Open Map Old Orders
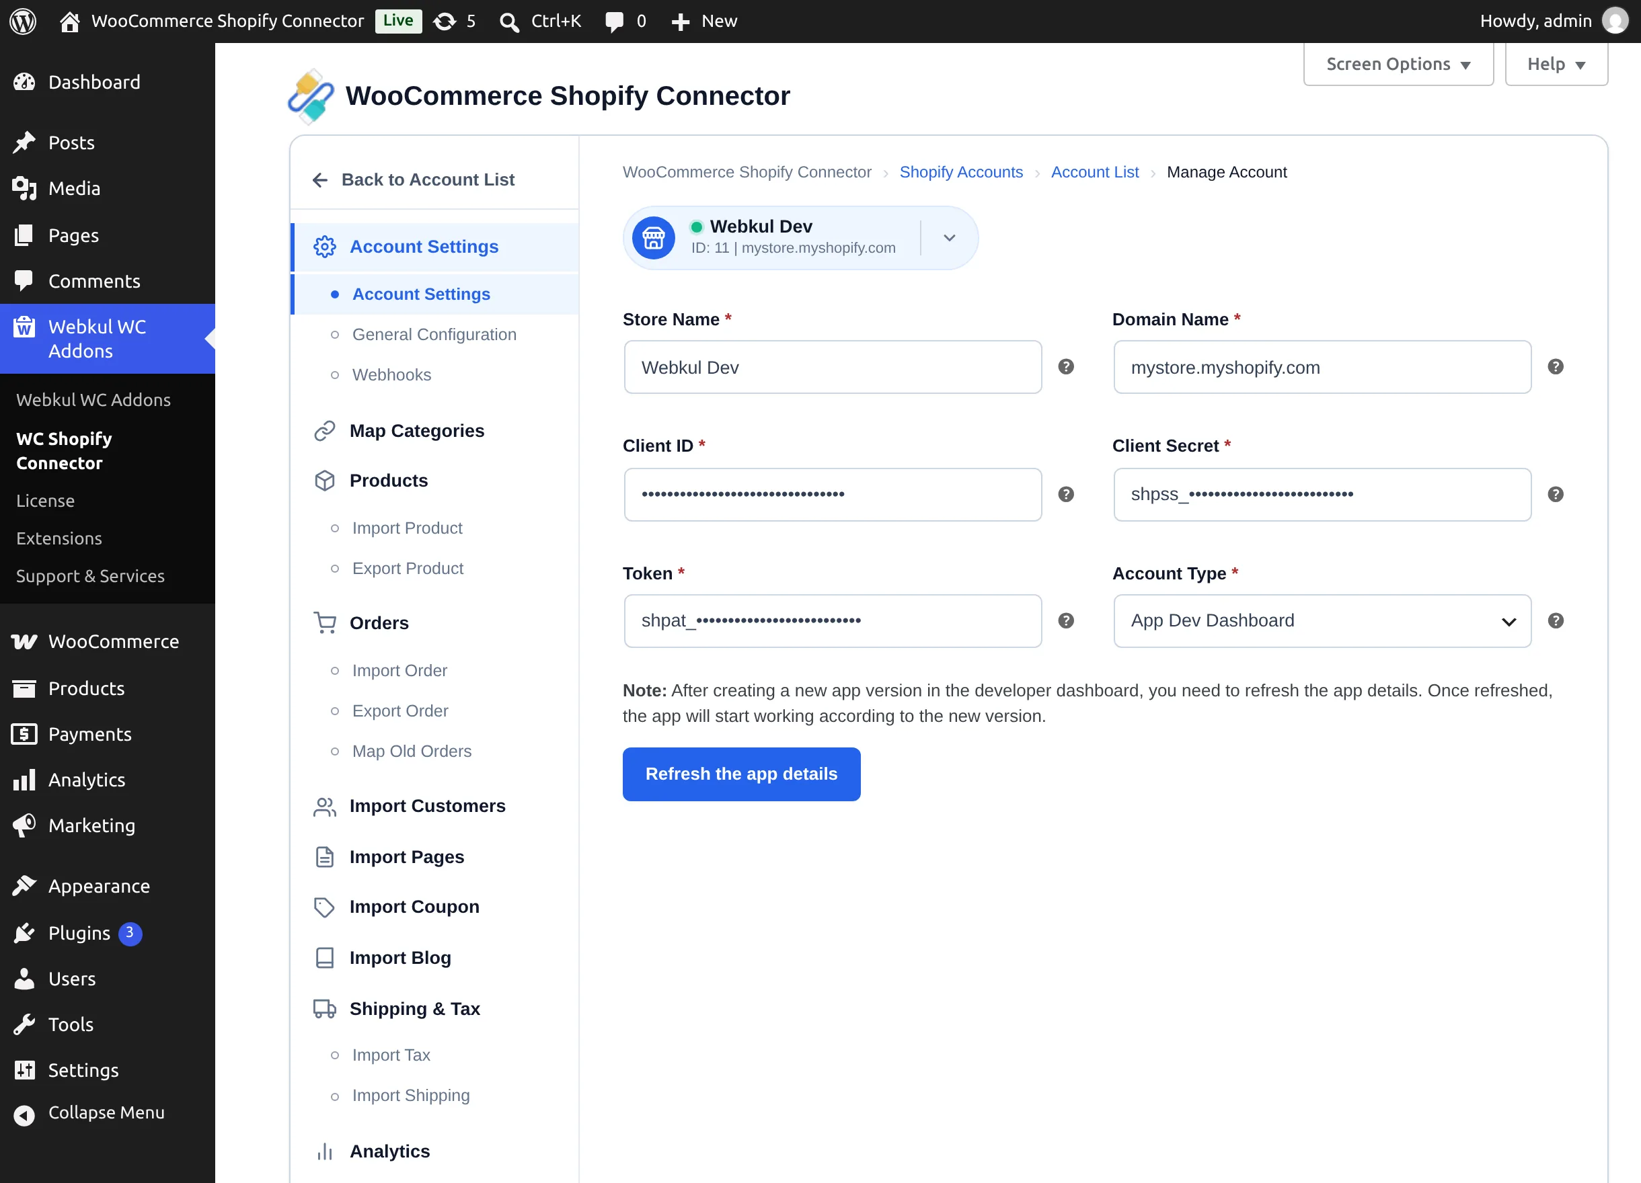The height and width of the screenshot is (1183, 1641). coord(412,751)
